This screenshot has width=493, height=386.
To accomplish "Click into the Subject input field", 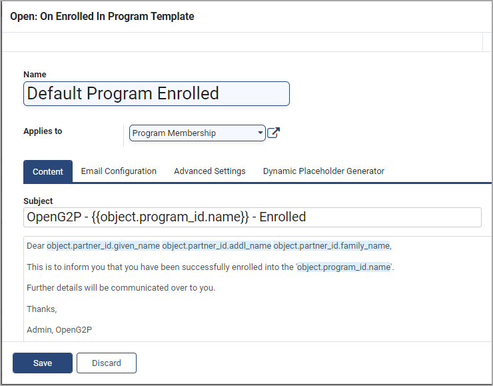I will point(252,217).
